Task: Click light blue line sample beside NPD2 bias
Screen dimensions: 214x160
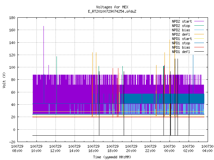Action: [x=199, y=30]
